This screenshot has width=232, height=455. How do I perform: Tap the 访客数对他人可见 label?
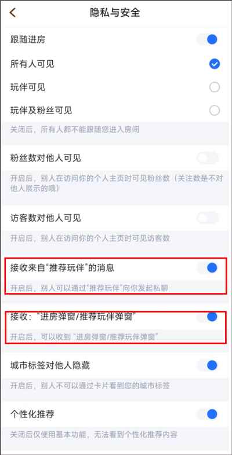(45, 218)
